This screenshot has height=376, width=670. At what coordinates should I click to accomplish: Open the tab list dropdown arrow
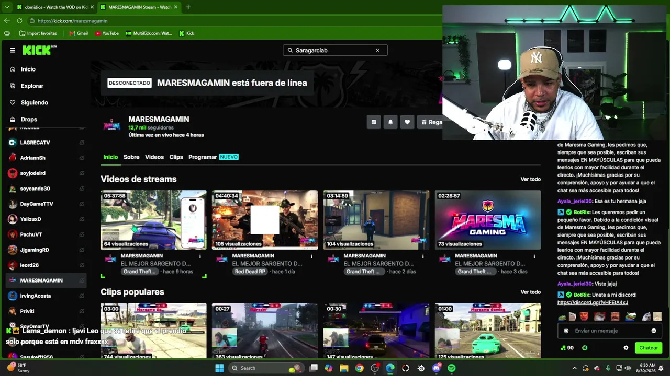[x=7, y=7]
